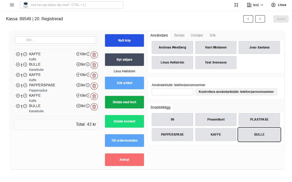
Task: Add Presentkort from quick-add buttons
Action: coord(216,120)
